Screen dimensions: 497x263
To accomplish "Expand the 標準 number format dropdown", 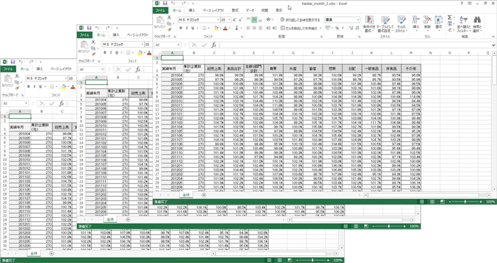I will pos(358,19).
